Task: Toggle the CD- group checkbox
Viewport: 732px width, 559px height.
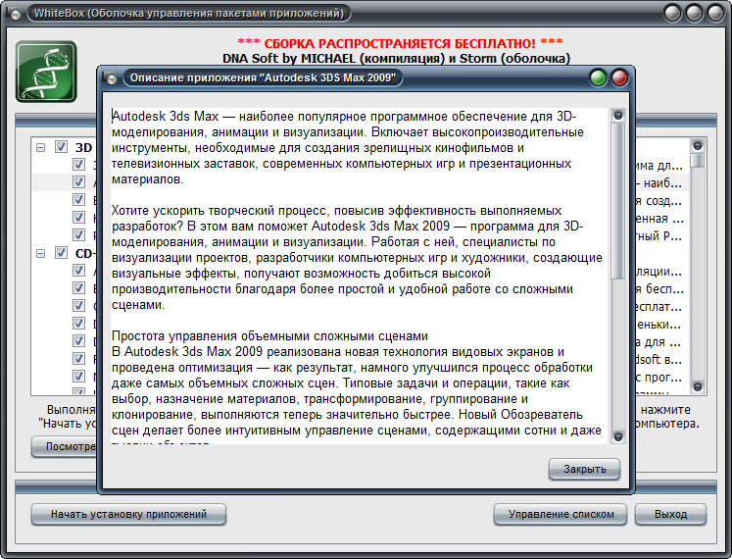Action: pyautogui.click(x=61, y=253)
